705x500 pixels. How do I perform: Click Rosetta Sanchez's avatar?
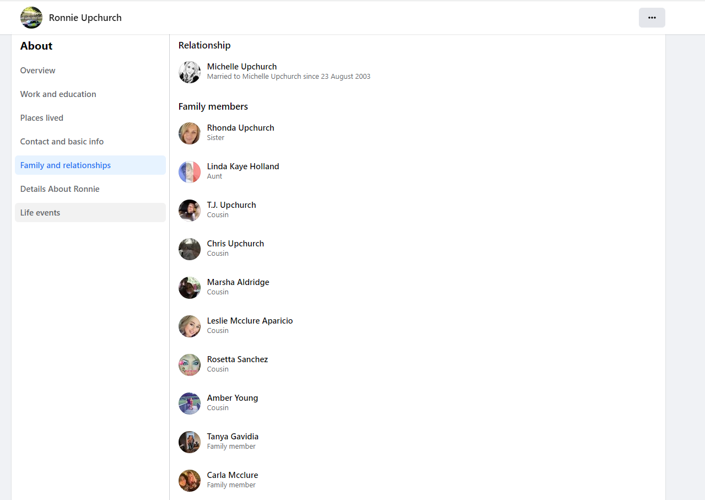[x=190, y=365]
